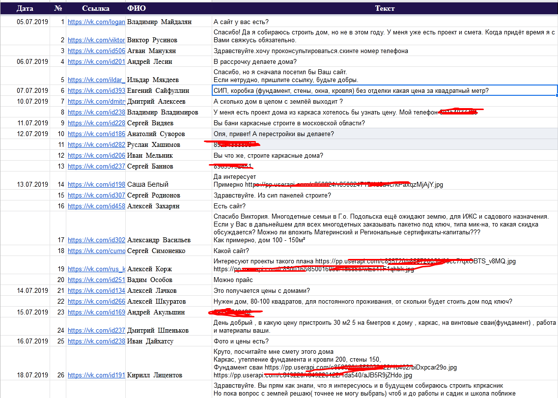Open the vk.com/id198 link for Саша Белый
This screenshot has width=558, height=398.
(x=96, y=184)
